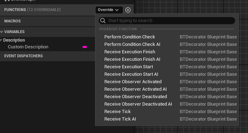The width and height of the screenshot is (248, 133).
Task: Choose Receive Execution Finish function
Action: [x=167, y=52]
